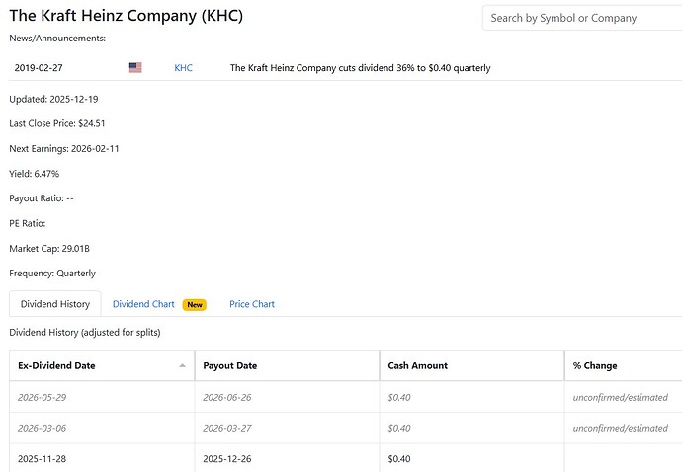
Task: Click Last Close Price: $24.51
Action: click(57, 123)
